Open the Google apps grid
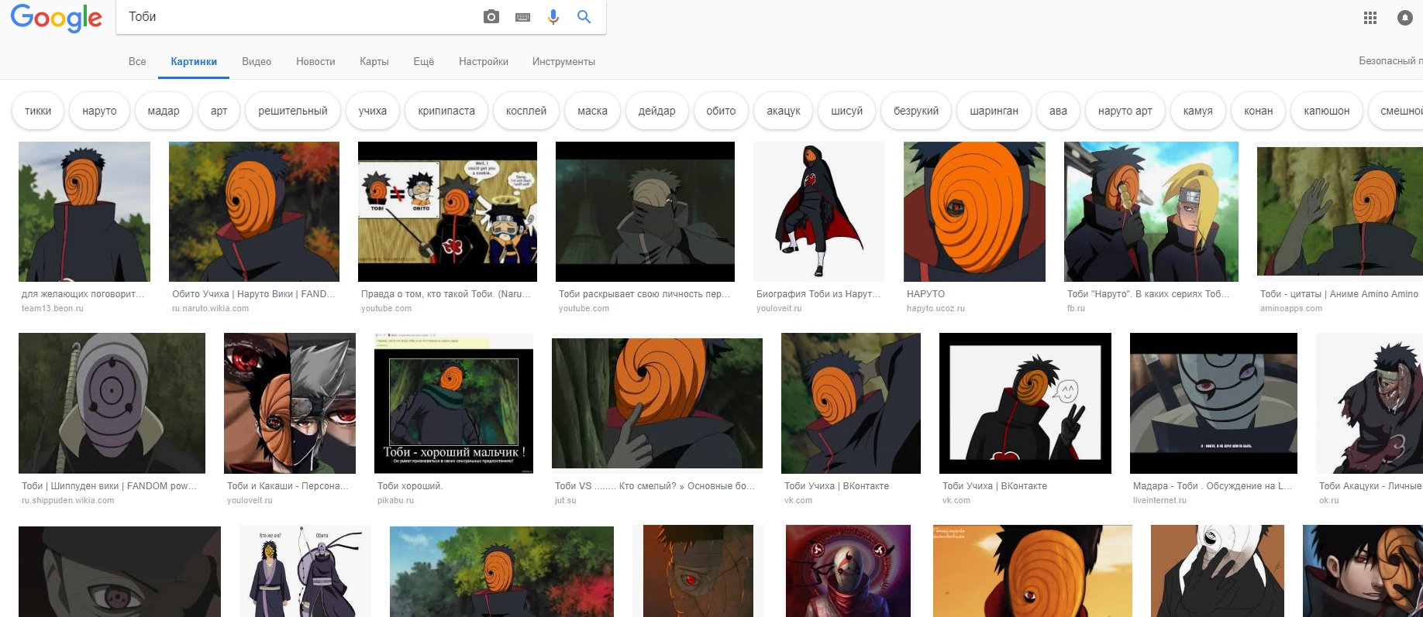The height and width of the screenshot is (617, 1423). tap(1370, 18)
